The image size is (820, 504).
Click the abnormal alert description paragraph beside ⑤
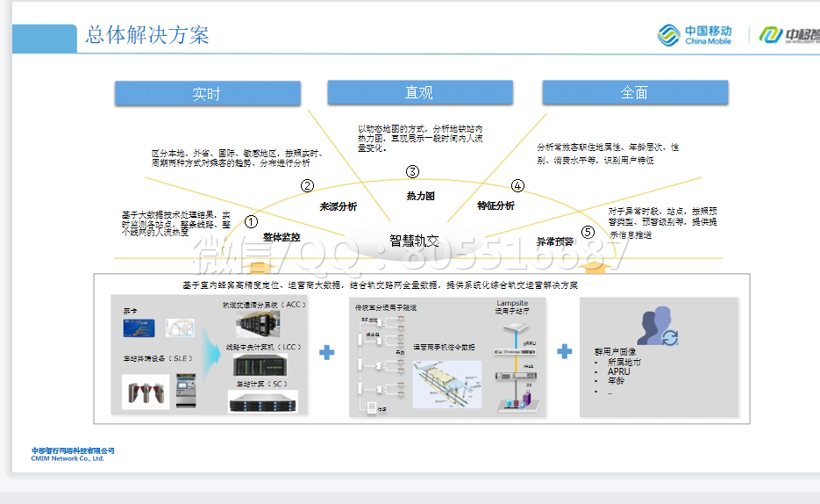[x=662, y=223]
